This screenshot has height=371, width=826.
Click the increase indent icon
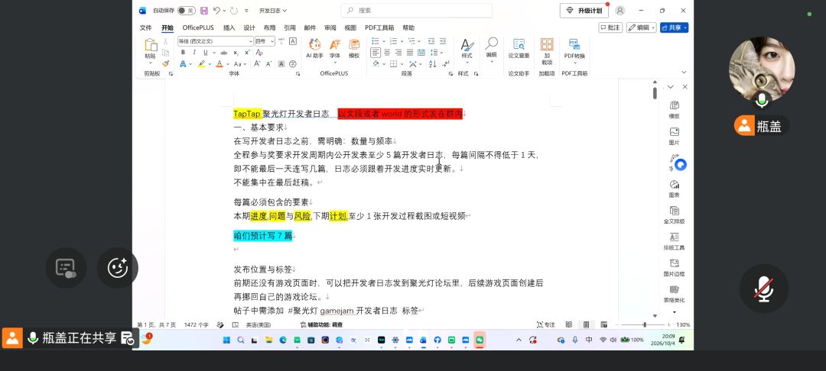click(443, 41)
